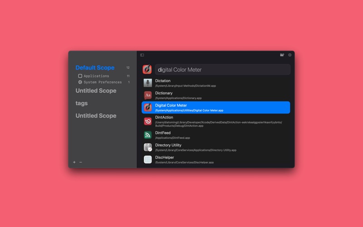The image size is (363, 227).
Task: Add a new scope with plus button
Action: pos(74,162)
